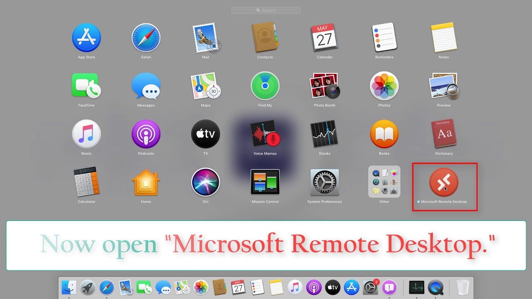Open the Calculator app
Viewport: 532px width, 299px height.
pyautogui.click(x=86, y=182)
